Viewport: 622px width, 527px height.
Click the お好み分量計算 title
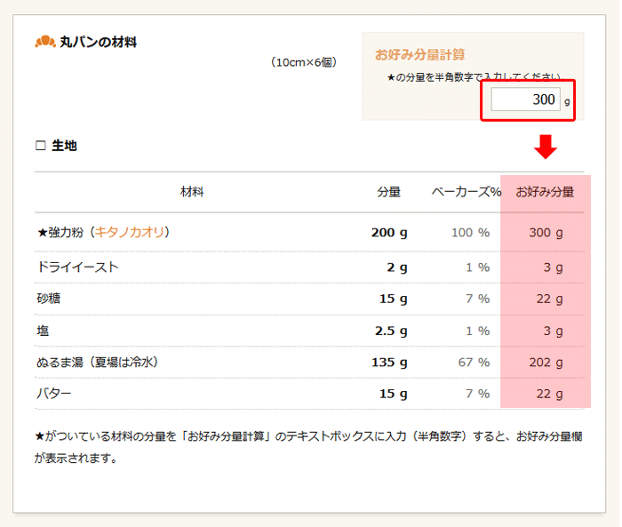(419, 55)
